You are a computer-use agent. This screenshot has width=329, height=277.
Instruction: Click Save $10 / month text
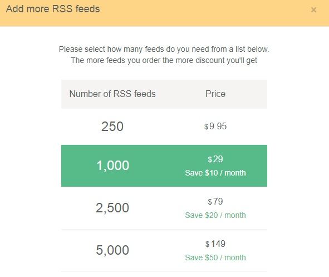[215, 173]
